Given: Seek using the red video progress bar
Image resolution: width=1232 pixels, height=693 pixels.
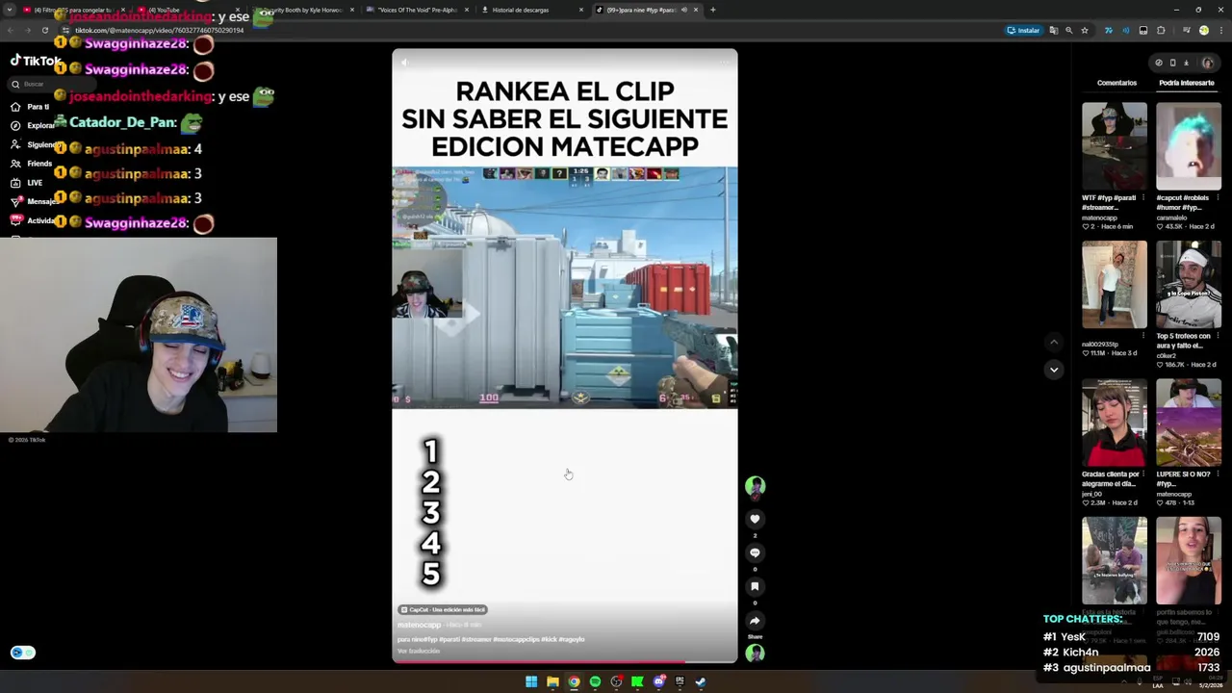Looking at the screenshot, I should 565,661.
